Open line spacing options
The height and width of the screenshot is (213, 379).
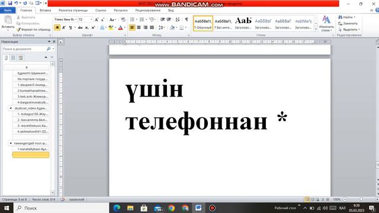pyautogui.click(x=162, y=28)
